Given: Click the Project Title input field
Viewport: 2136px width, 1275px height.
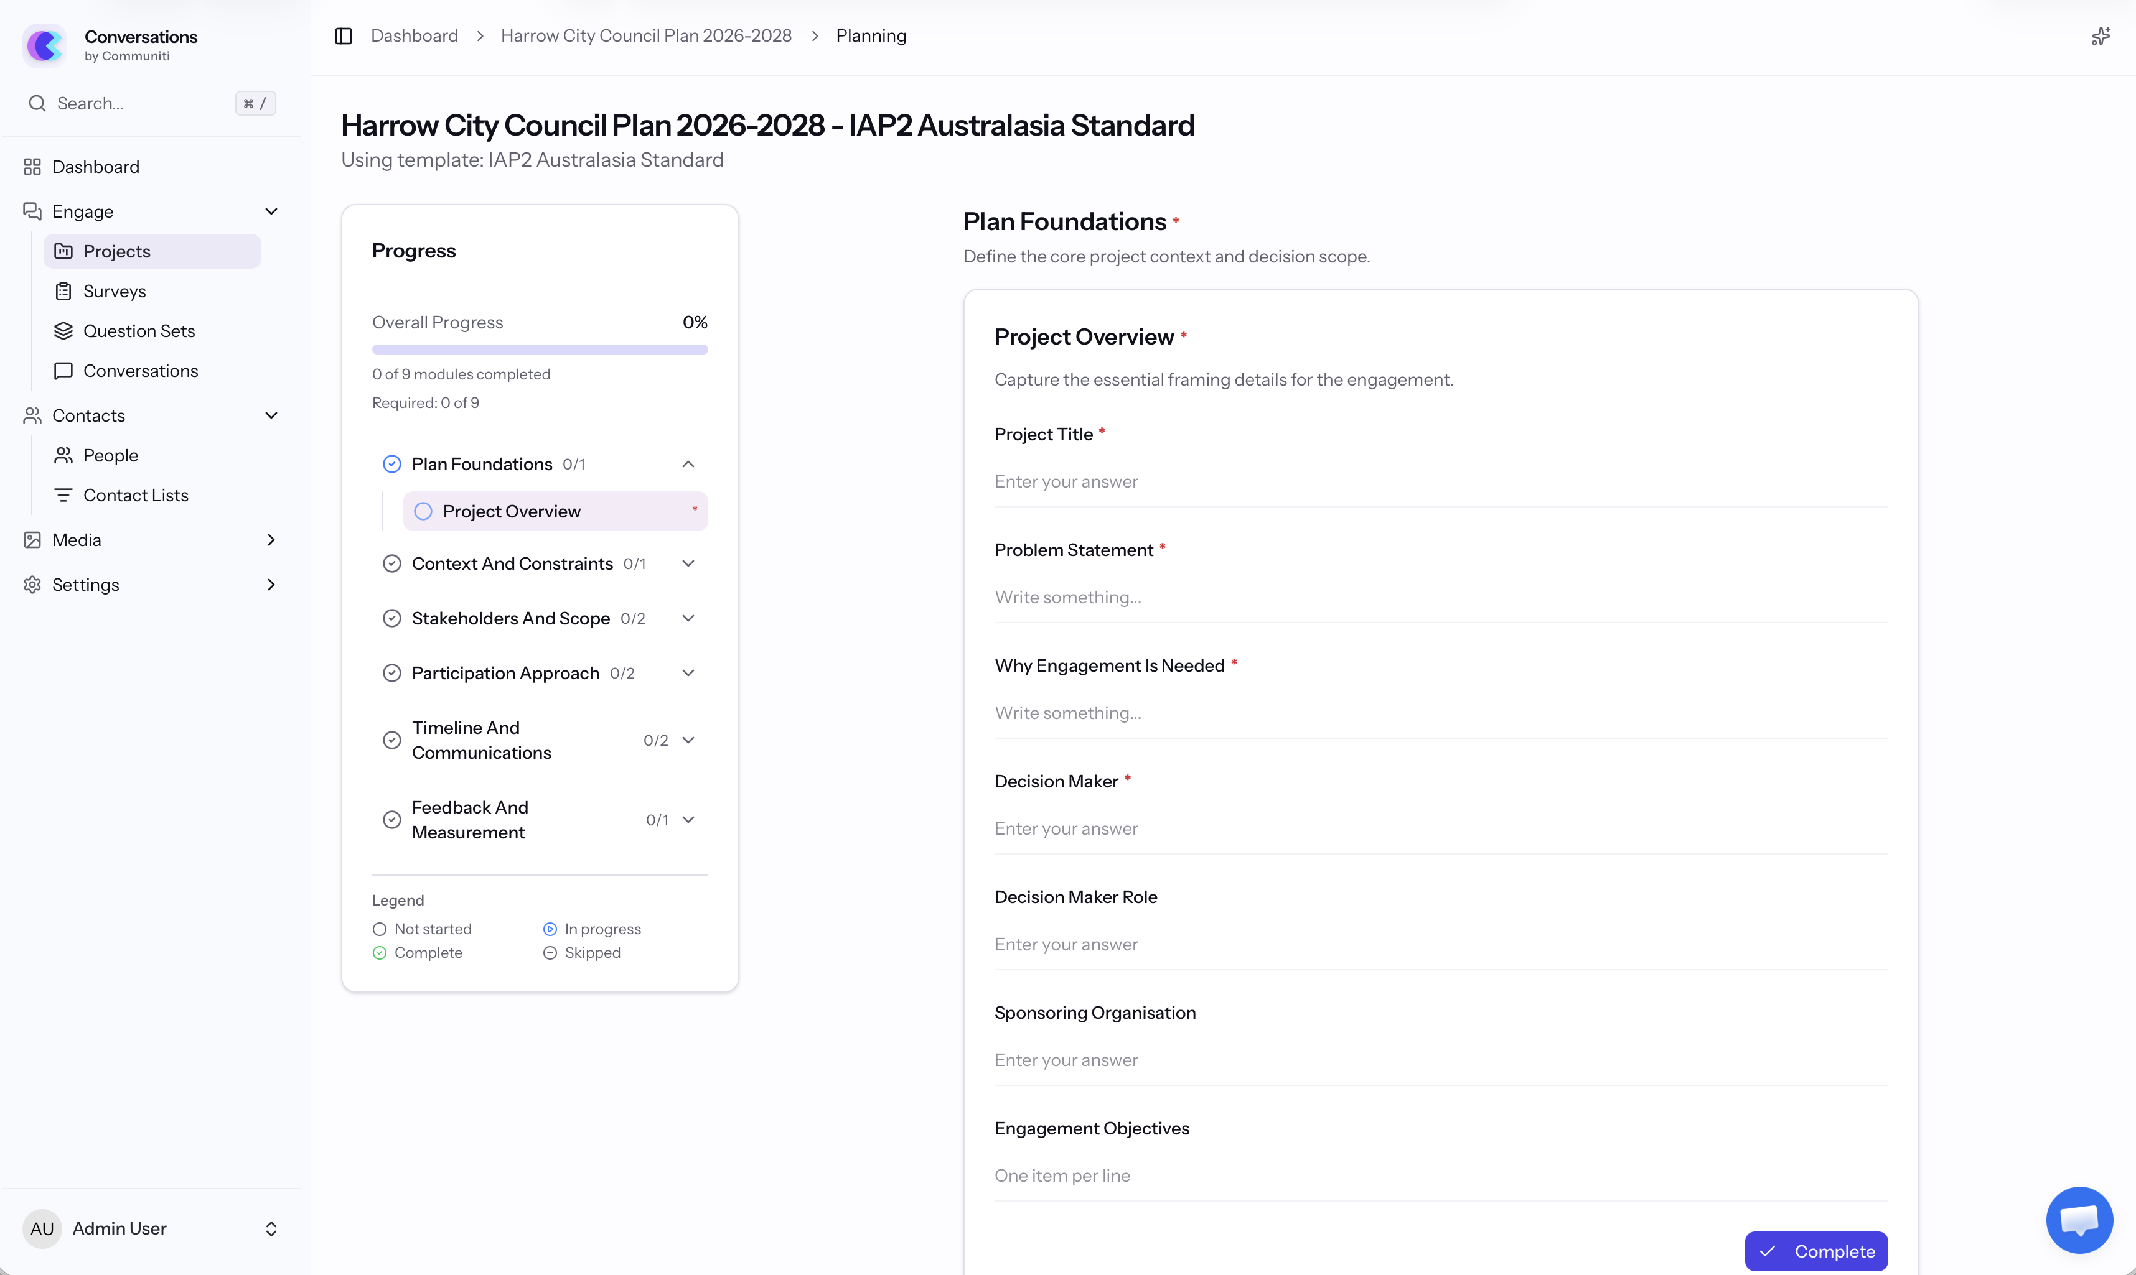Looking at the screenshot, I should [x=1440, y=482].
